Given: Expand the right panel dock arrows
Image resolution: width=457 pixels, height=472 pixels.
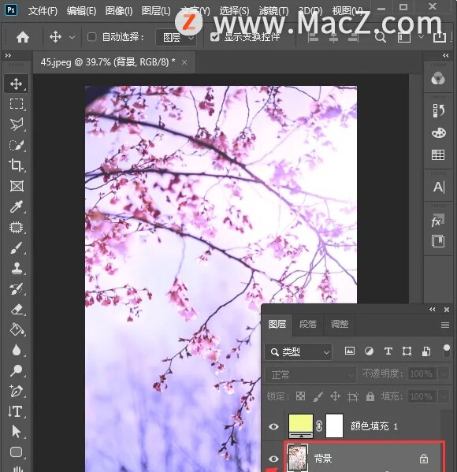Looking at the screenshot, I should click(445, 55).
